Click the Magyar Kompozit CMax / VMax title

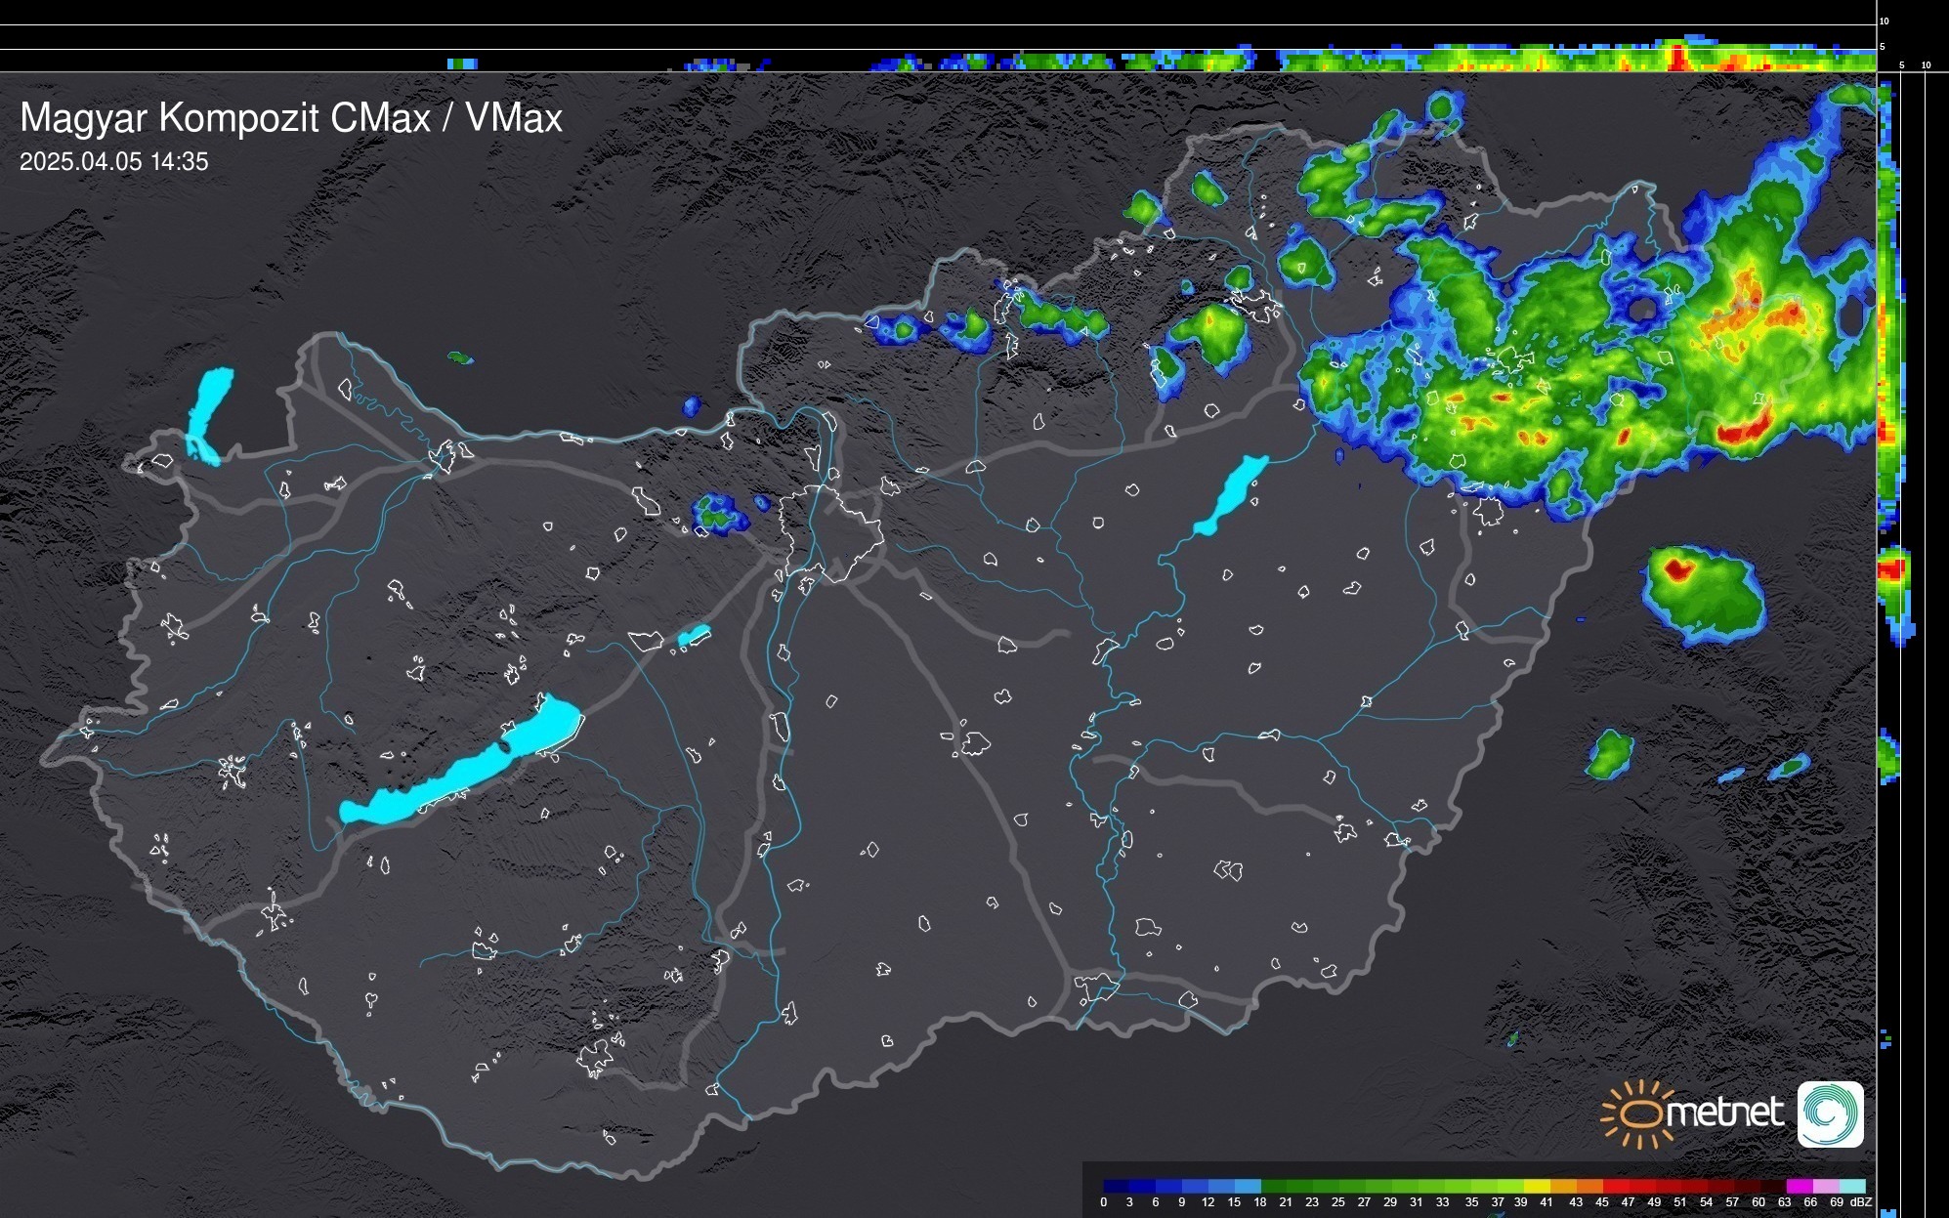[x=291, y=118]
